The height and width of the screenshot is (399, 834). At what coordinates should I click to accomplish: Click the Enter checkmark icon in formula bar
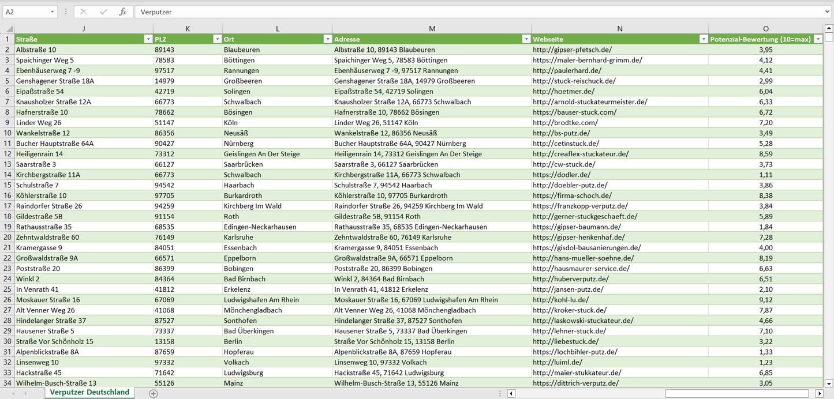(103, 12)
